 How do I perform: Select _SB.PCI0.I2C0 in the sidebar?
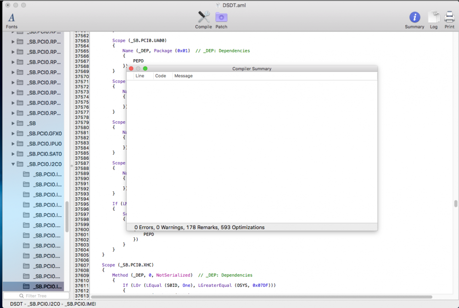(34, 164)
